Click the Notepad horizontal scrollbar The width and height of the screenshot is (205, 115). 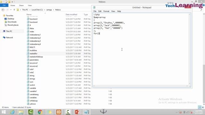click(x=141, y=86)
